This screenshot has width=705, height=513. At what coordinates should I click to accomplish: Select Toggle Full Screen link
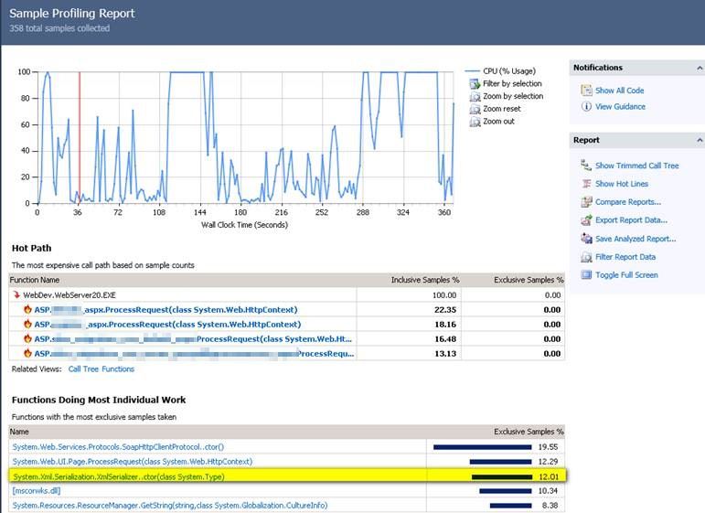(626, 274)
